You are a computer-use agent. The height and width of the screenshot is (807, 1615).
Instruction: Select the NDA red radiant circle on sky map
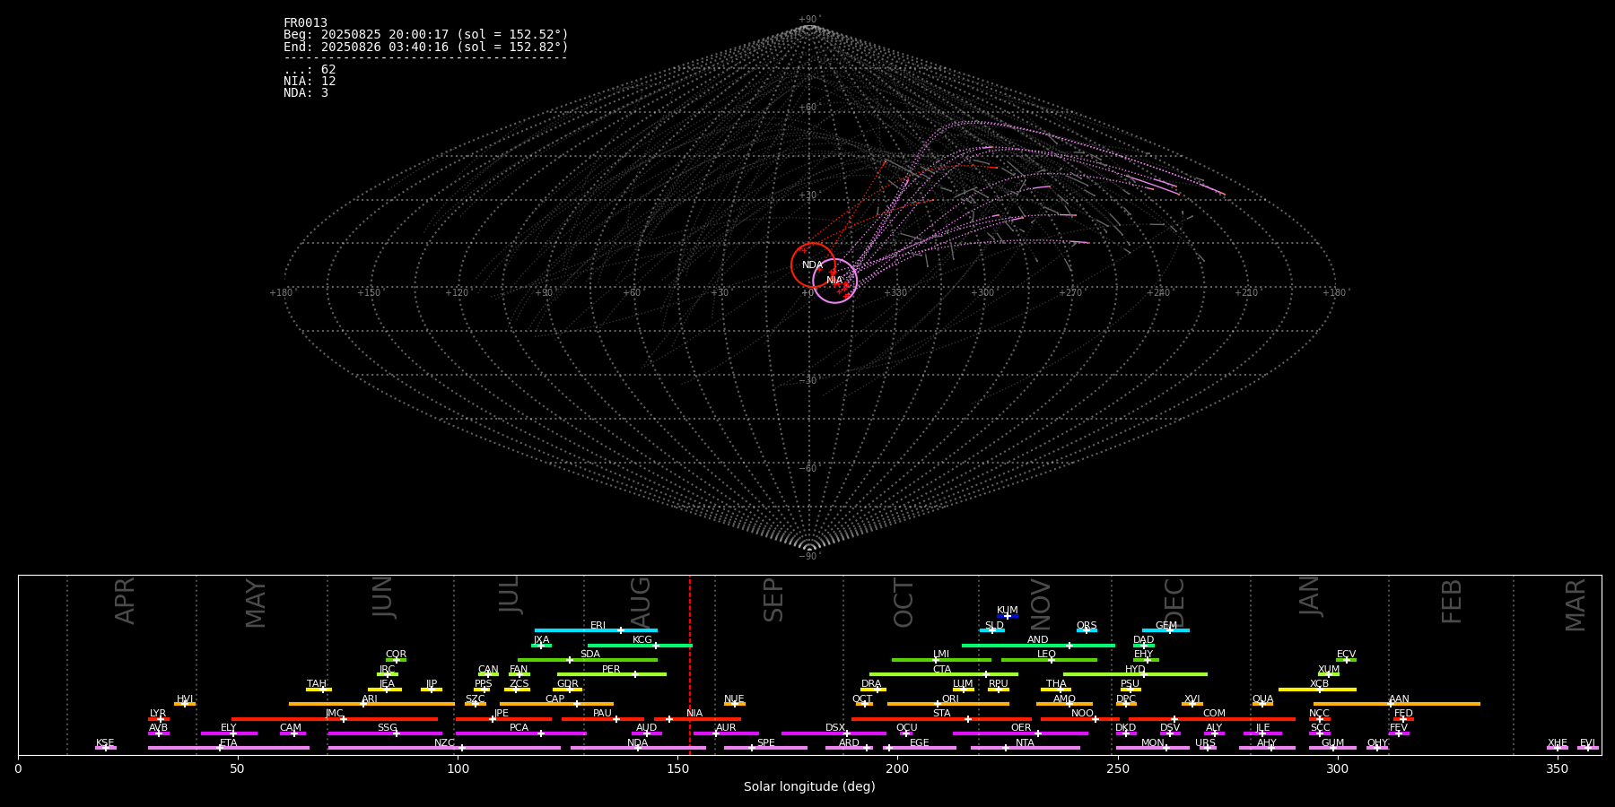tap(813, 265)
